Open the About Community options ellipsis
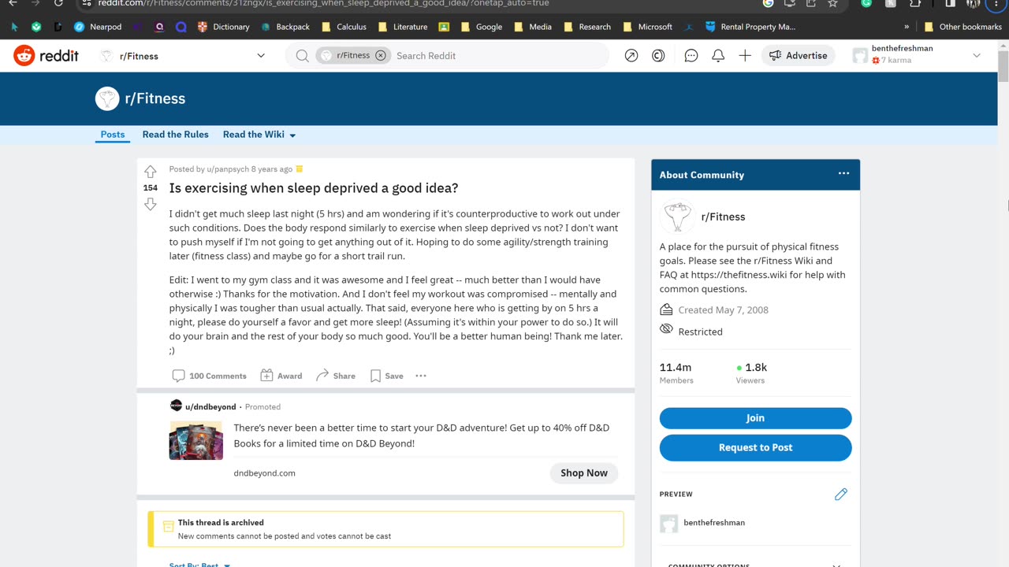 tap(843, 173)
